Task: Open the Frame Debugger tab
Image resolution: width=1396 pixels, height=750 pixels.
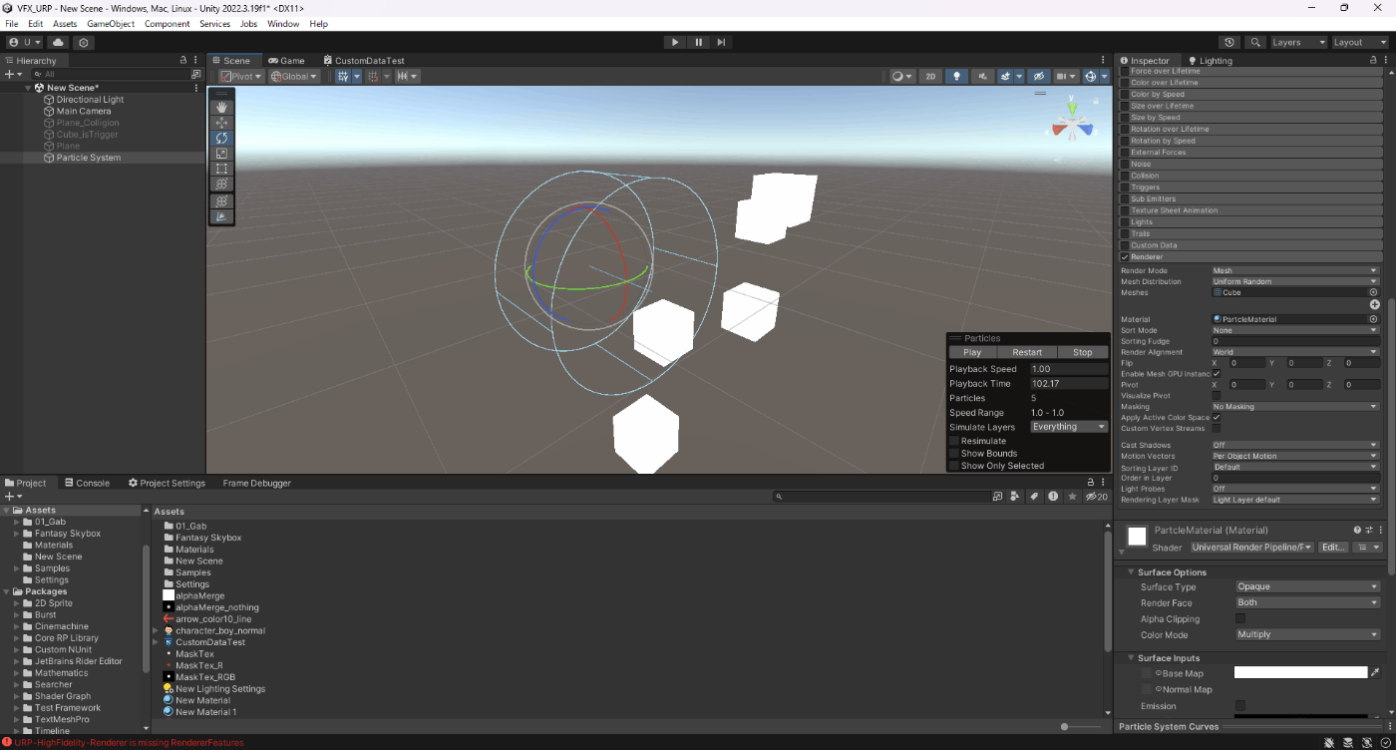Action: point(257,483)
